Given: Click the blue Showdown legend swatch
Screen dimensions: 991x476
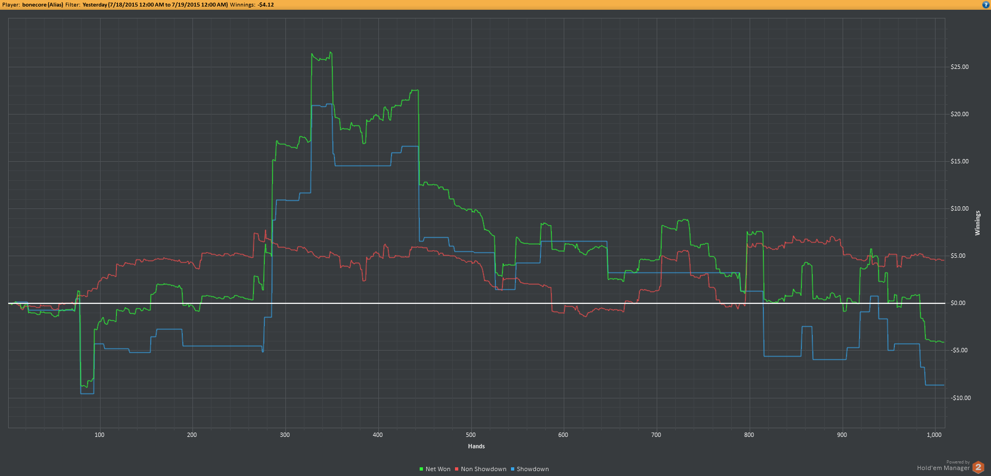Looking at the screenshot, I should pos(513,469).
